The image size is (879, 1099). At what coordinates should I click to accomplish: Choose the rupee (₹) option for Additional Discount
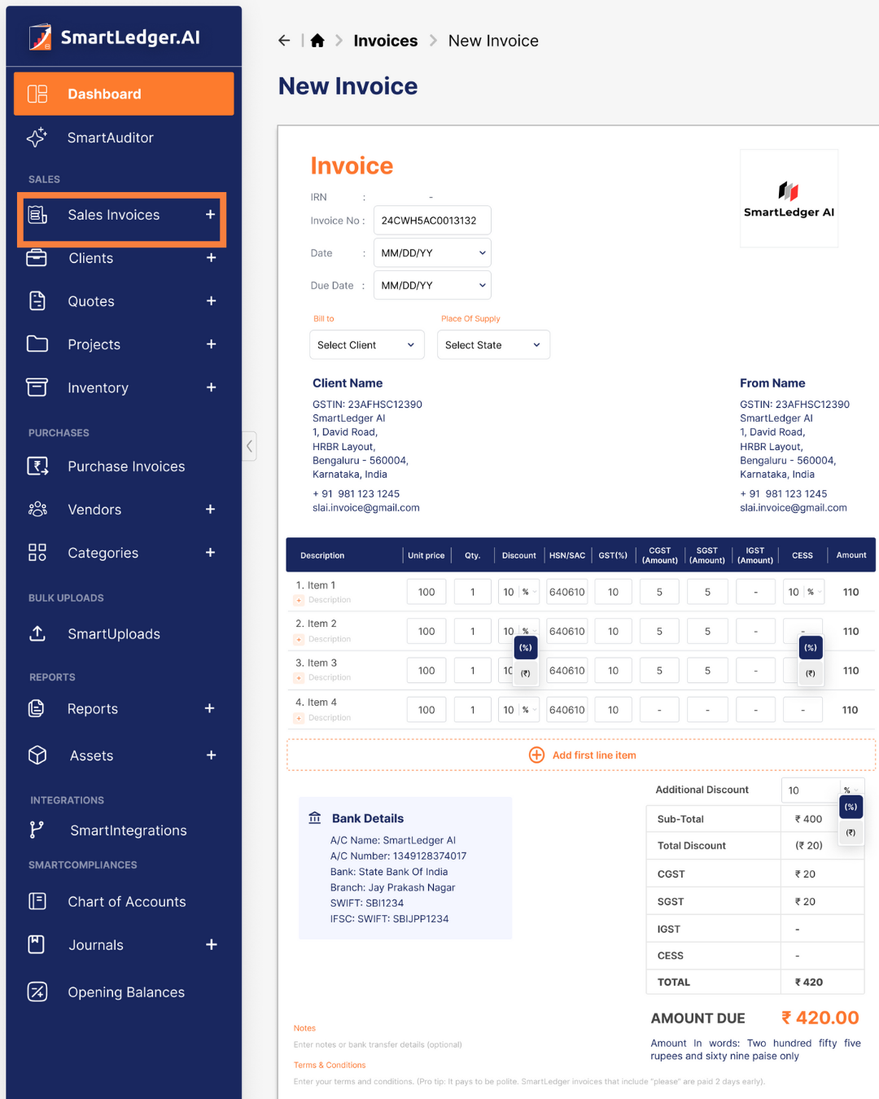pyautogui.click(x=851, y=832)
